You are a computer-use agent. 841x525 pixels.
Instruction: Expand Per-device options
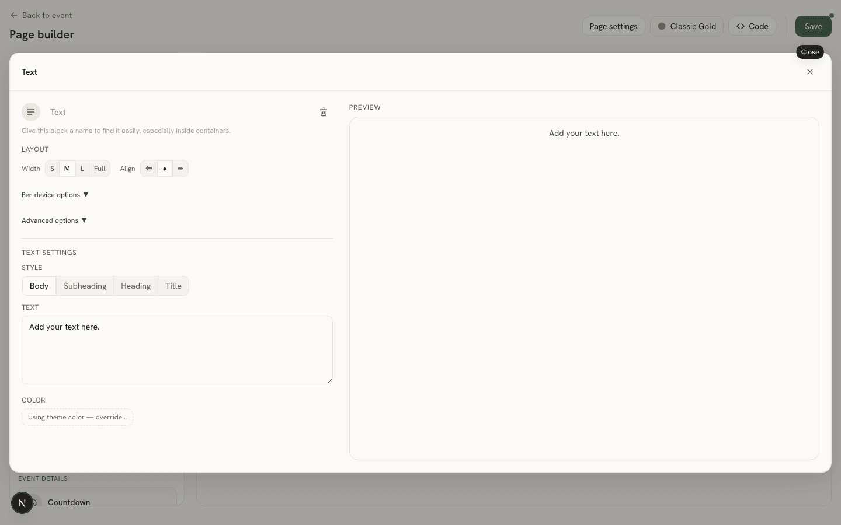55,195
